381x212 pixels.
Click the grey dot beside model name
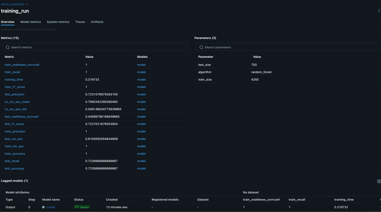(x=43, y=207)
